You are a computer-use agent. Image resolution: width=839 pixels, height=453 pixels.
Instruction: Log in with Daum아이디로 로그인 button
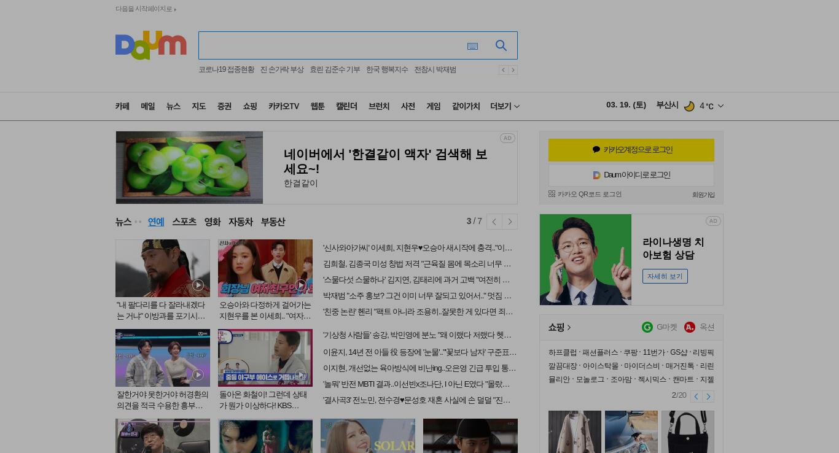(631, 175)
